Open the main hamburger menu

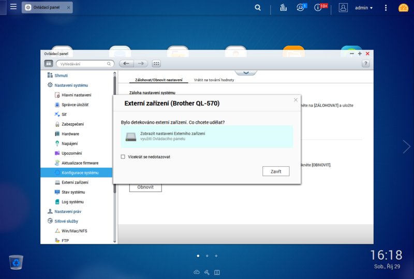13,7
